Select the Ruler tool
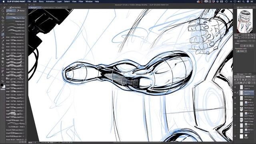The height and width of the screenshot is (144, 256). click(x=3, y=72)
